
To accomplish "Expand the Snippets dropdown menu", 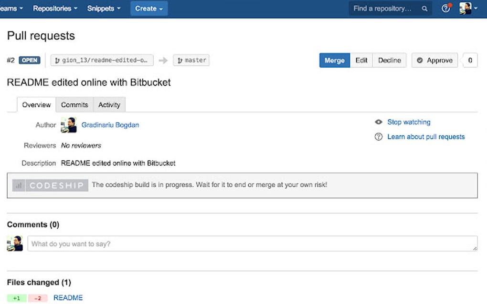I will coord(104,9).
